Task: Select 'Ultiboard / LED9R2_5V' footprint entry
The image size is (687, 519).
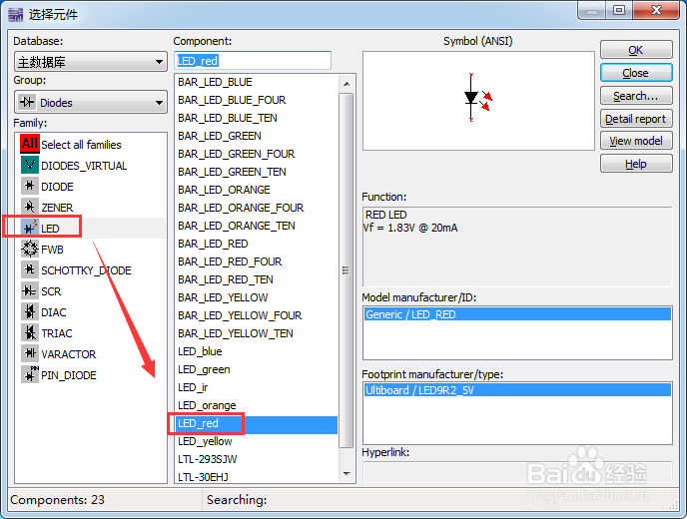Action: [517, 390]
